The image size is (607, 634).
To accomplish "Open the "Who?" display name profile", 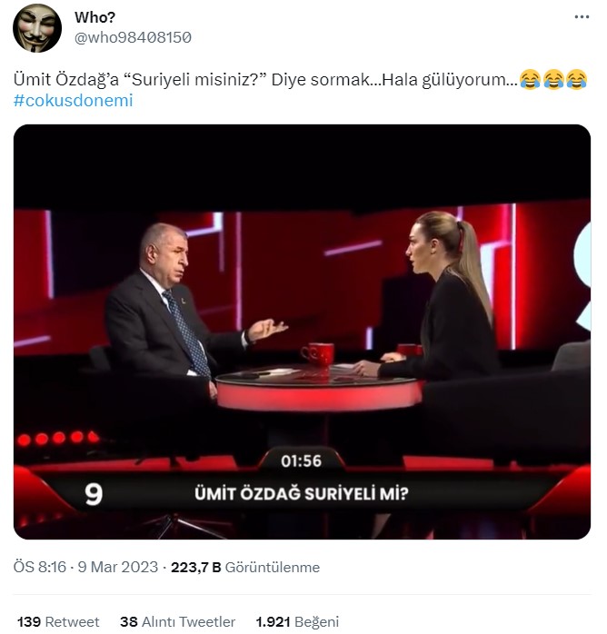I will (95, 17).
